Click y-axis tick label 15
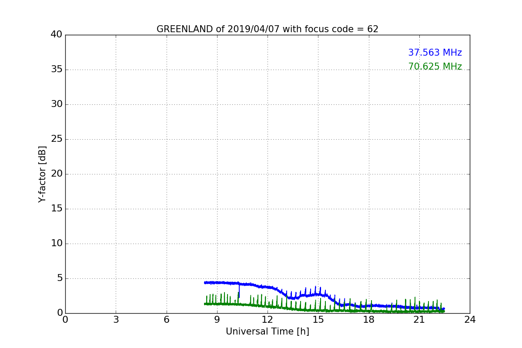Image resolution: width=522 pixels, height=348 pixels. tap(57, 209)
